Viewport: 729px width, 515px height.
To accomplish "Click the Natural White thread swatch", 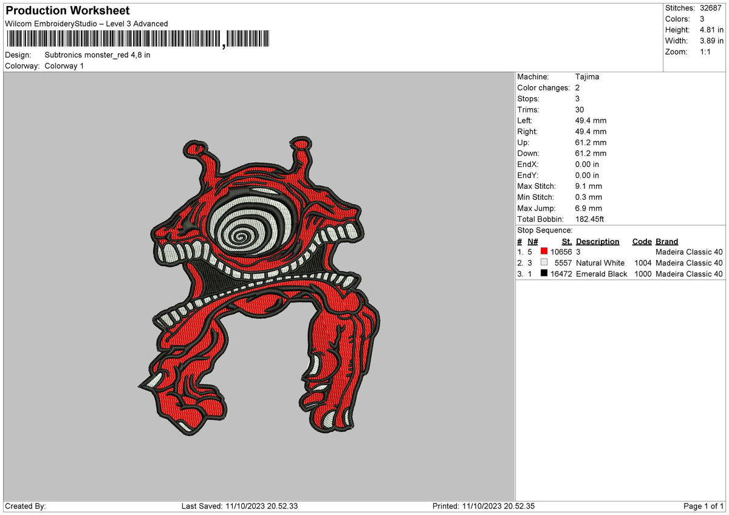I will click(x=544, y=263).
